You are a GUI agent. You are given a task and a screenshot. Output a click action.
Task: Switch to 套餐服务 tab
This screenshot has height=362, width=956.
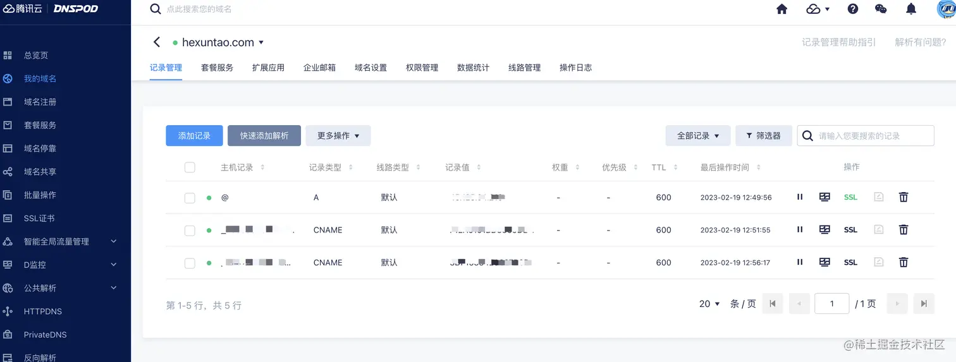point(217,68)
